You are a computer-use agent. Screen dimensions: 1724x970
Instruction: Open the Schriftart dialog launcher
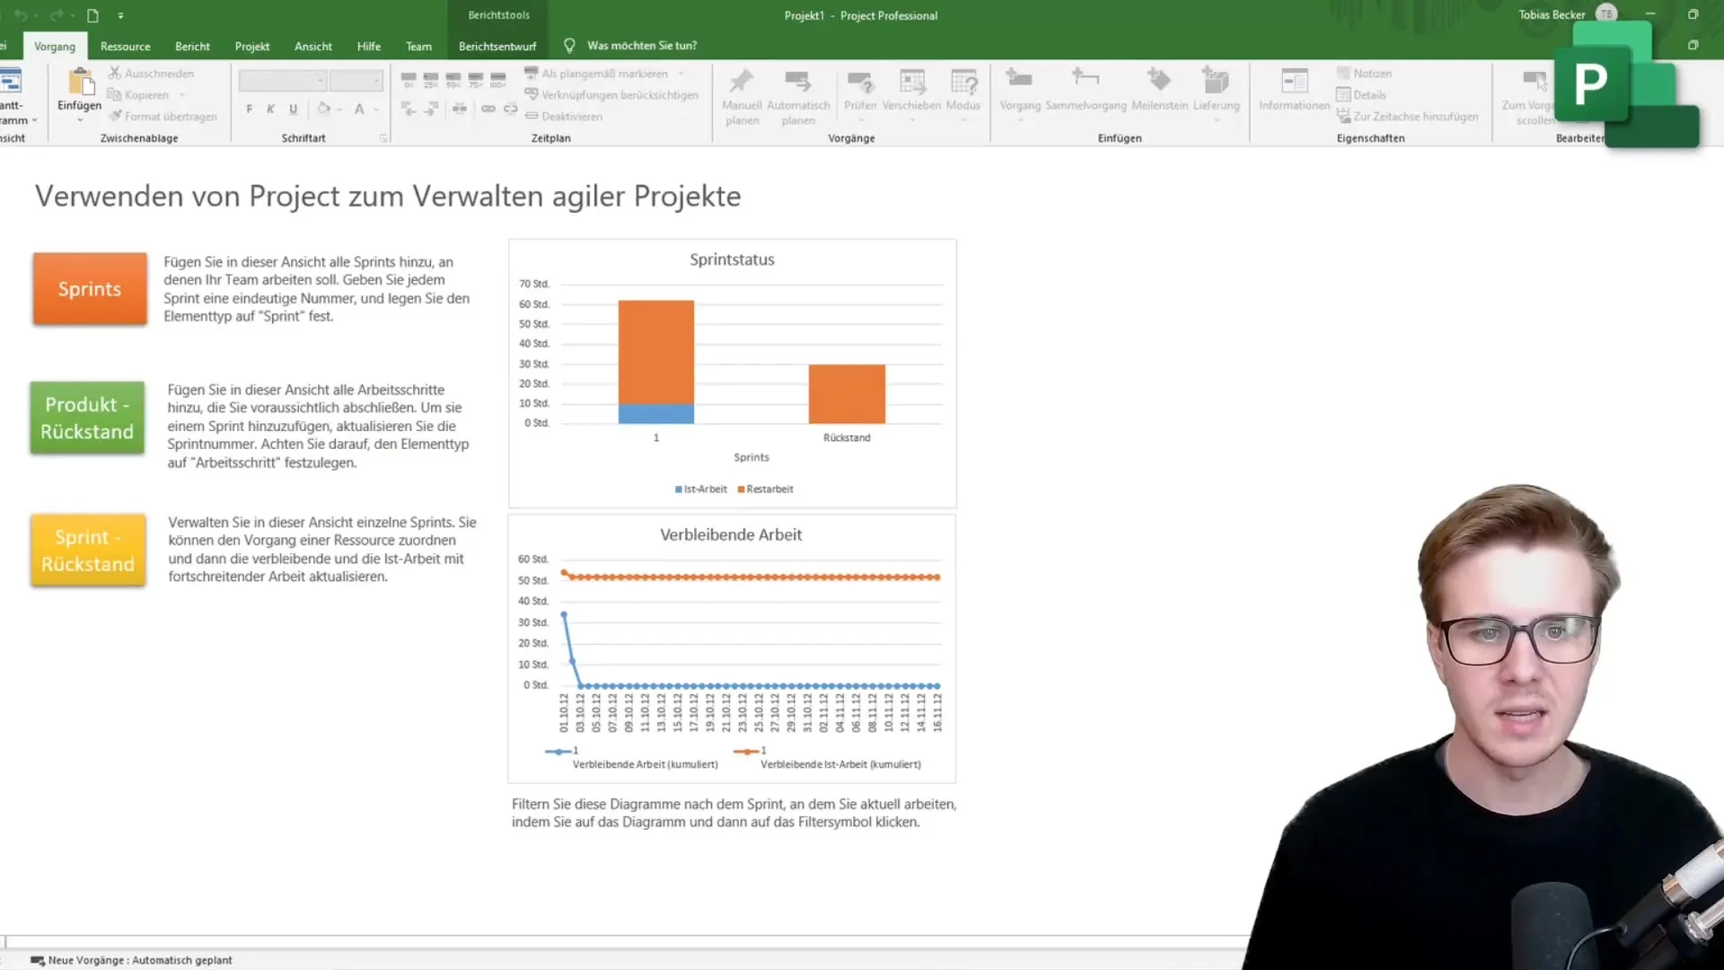coord(383,138)
